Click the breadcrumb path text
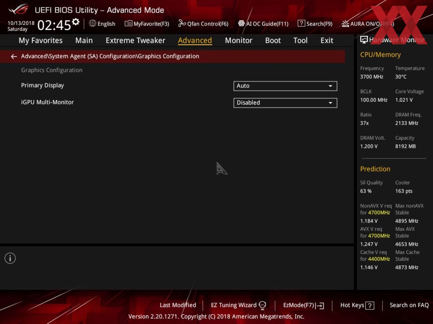Image resolution: width=433 pixels, height=324 pixels. click(x=110, y=56)
